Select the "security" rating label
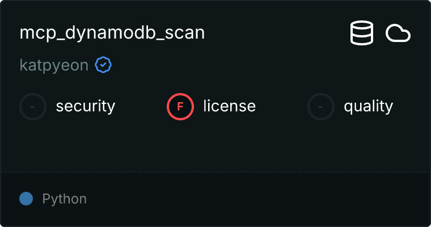This screenshot has height=227, width=431. point(85,106)
